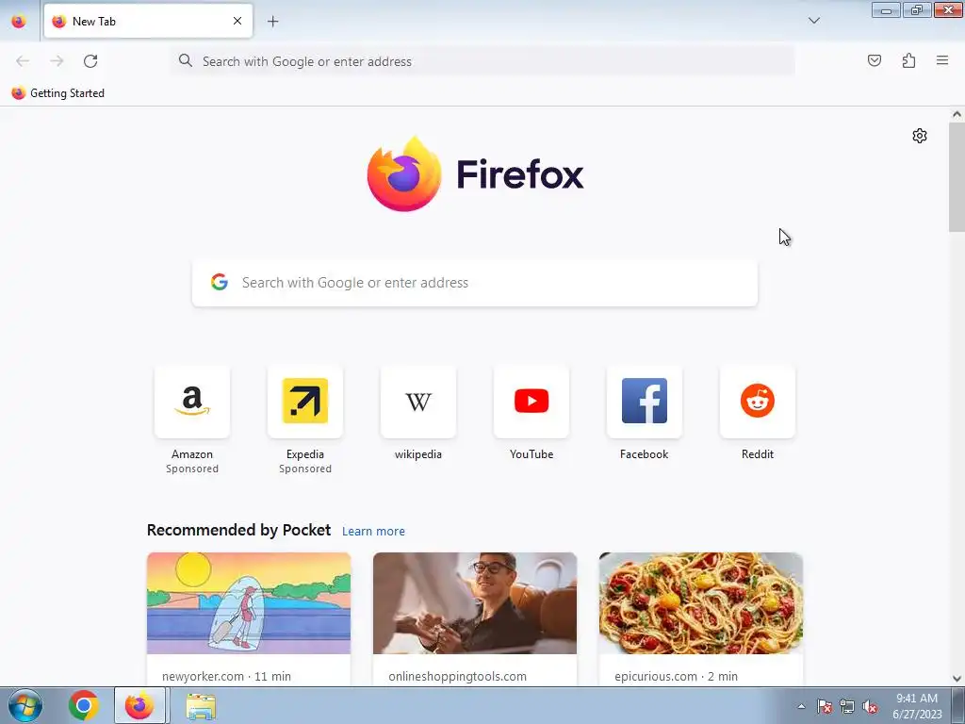Open the Windows Start menu
The height and width of the screenshot is (724, 965).
point(25,705)
